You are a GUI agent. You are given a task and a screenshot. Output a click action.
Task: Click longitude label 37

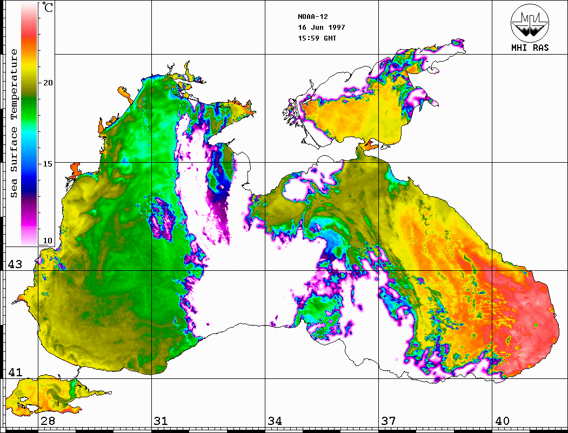click(x=389, y=421)
